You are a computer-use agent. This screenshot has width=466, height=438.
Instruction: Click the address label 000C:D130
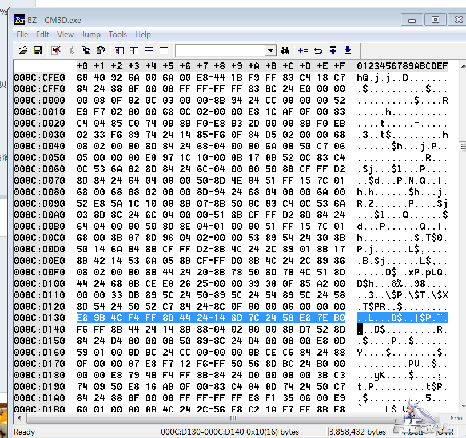pos(39,318)
